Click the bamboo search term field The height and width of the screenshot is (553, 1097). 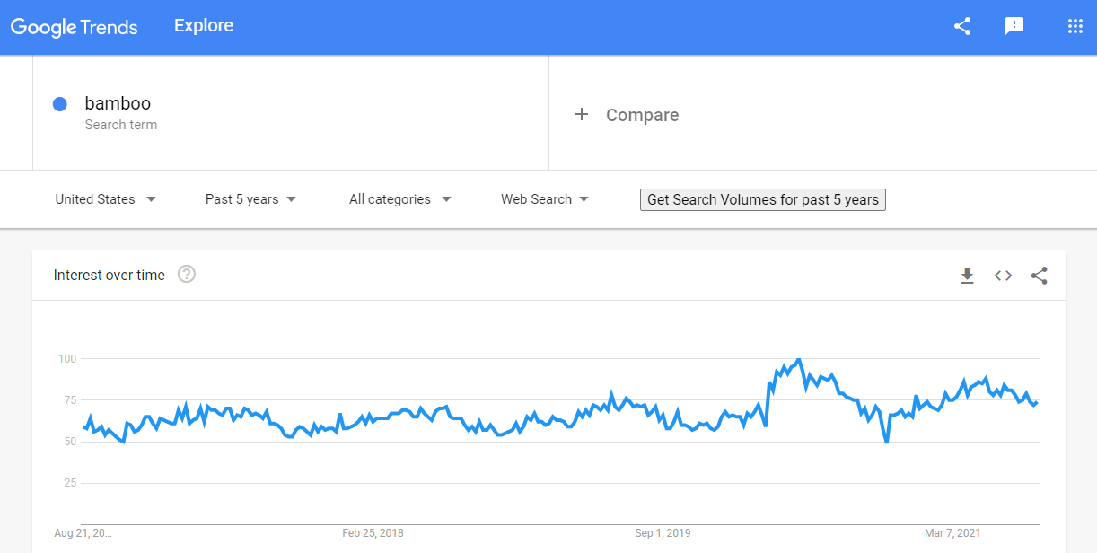[291, 112]
